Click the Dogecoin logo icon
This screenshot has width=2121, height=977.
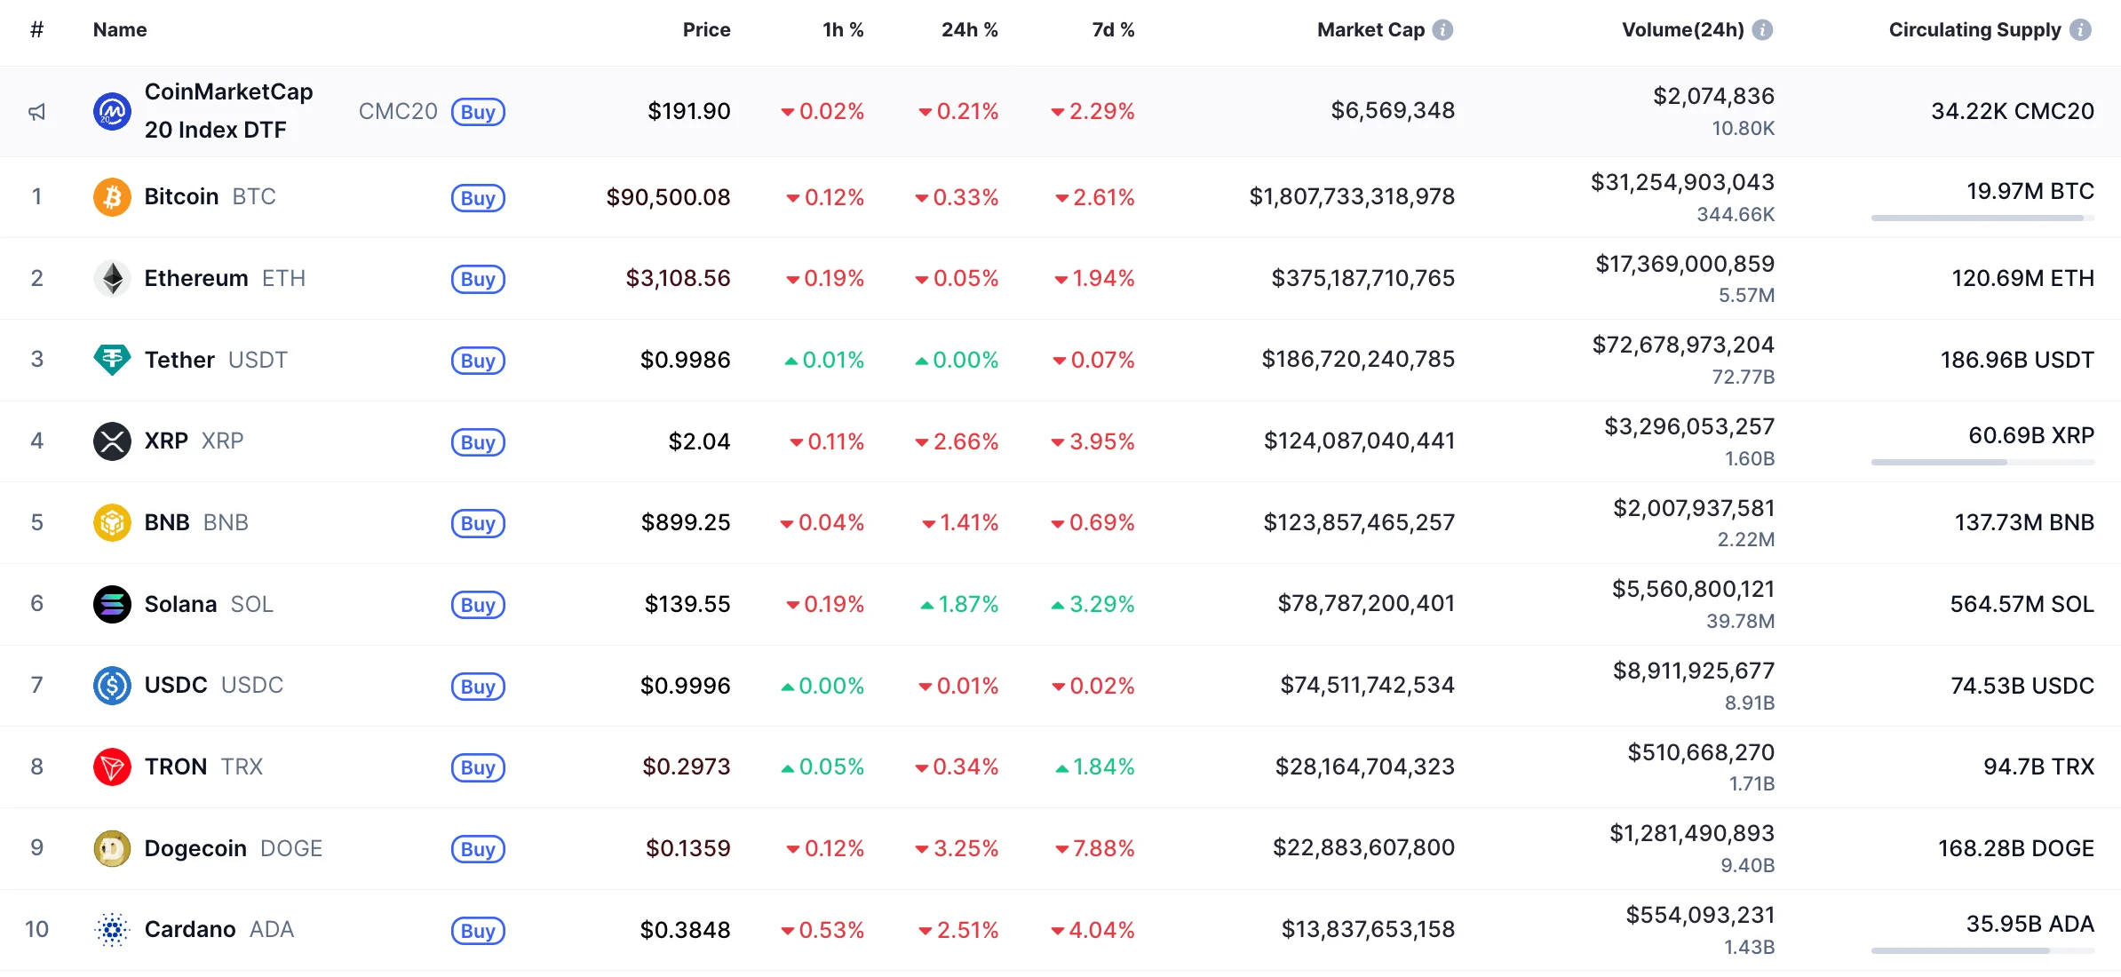click(x=112, y=849)
